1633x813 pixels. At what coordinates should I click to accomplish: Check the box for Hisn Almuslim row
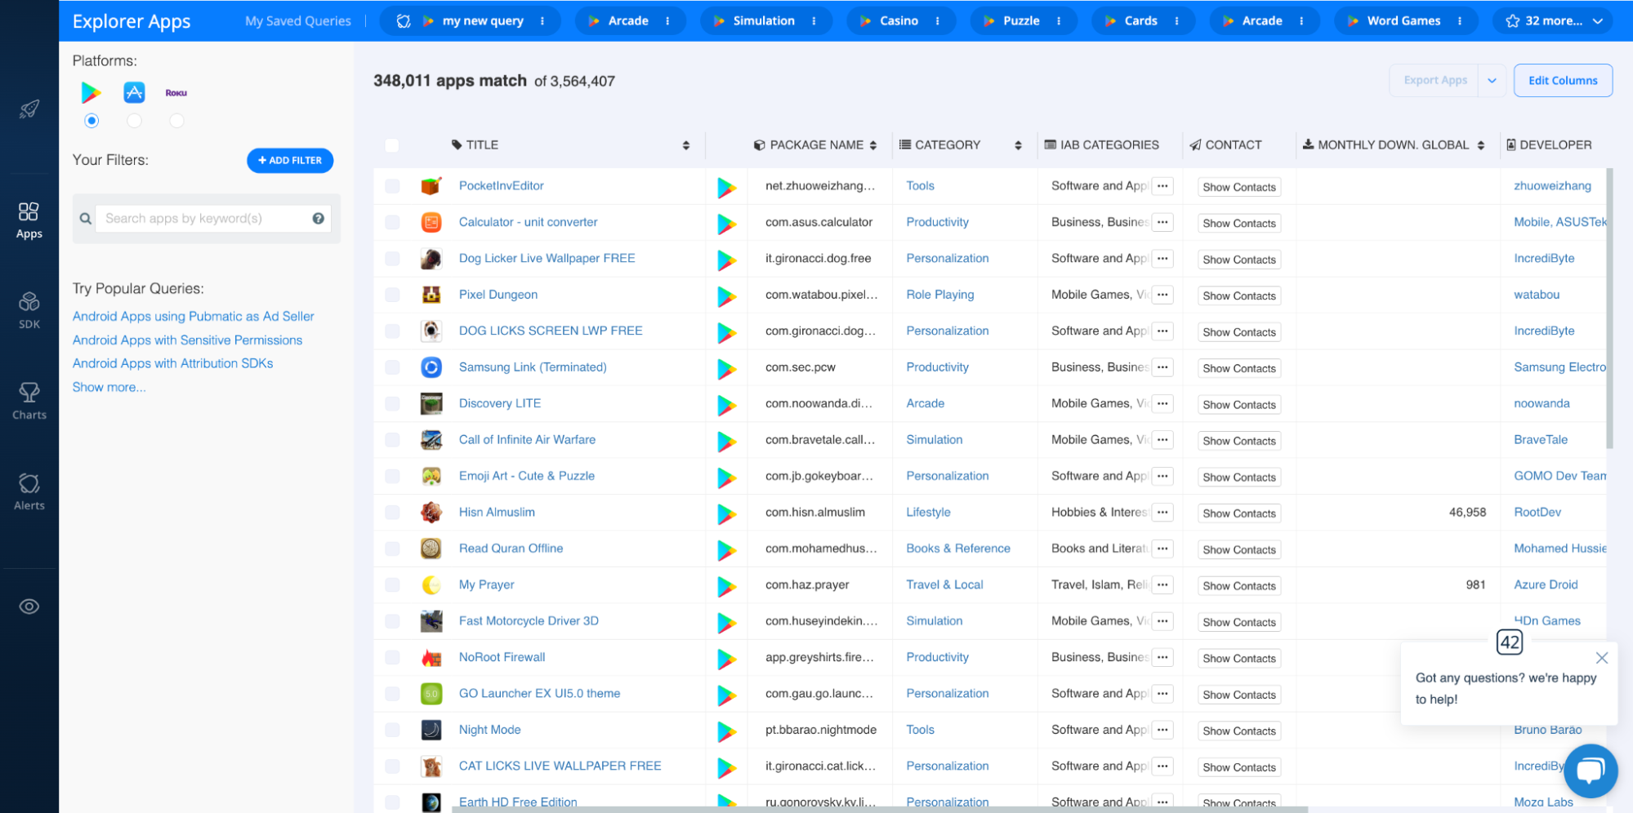[392, 513]
